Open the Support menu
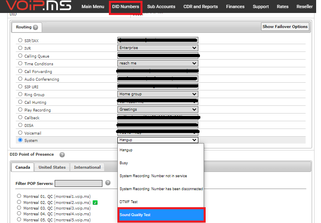321x223 pixels. click(x=261, y=6)
